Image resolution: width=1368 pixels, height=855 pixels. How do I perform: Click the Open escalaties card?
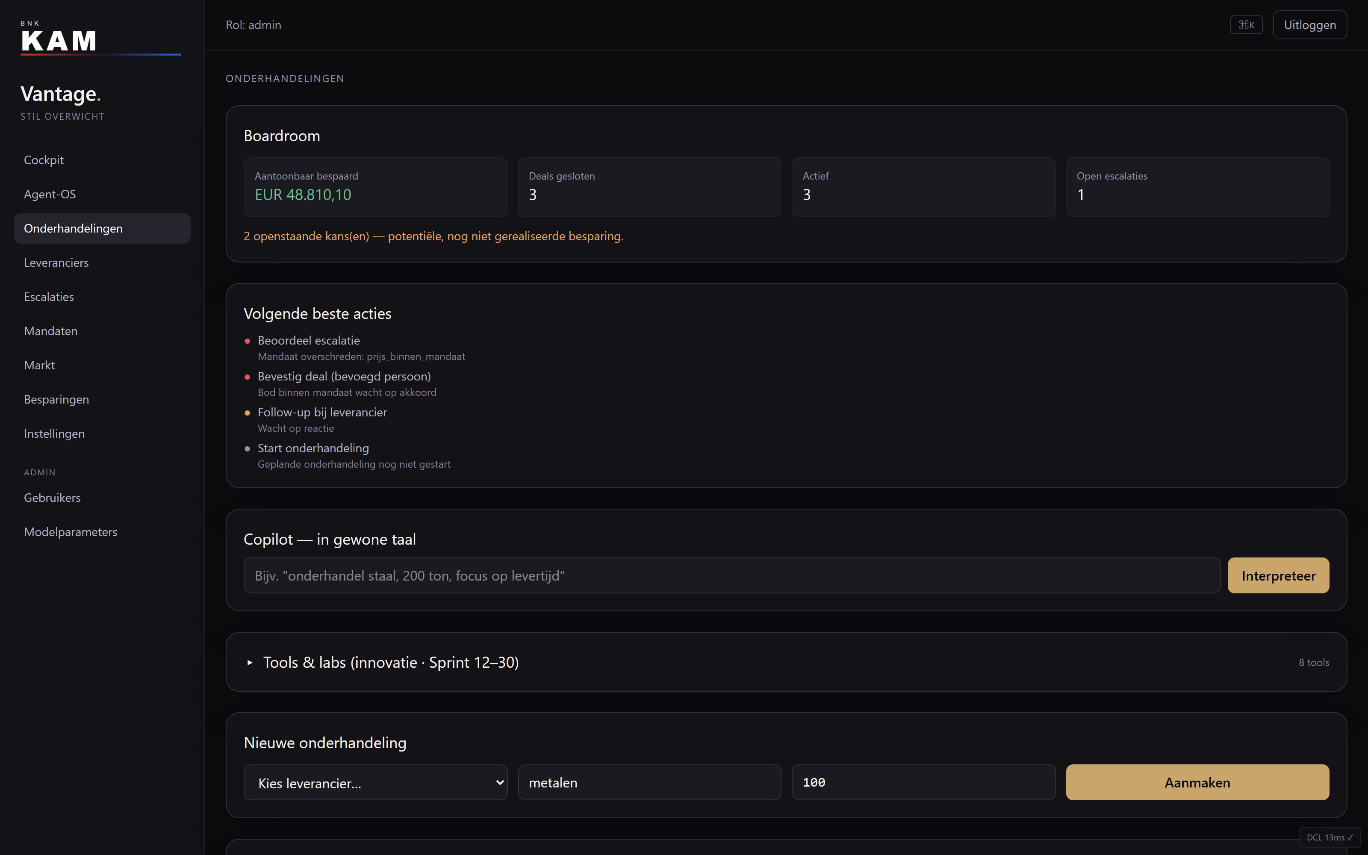coord(1197,187)
